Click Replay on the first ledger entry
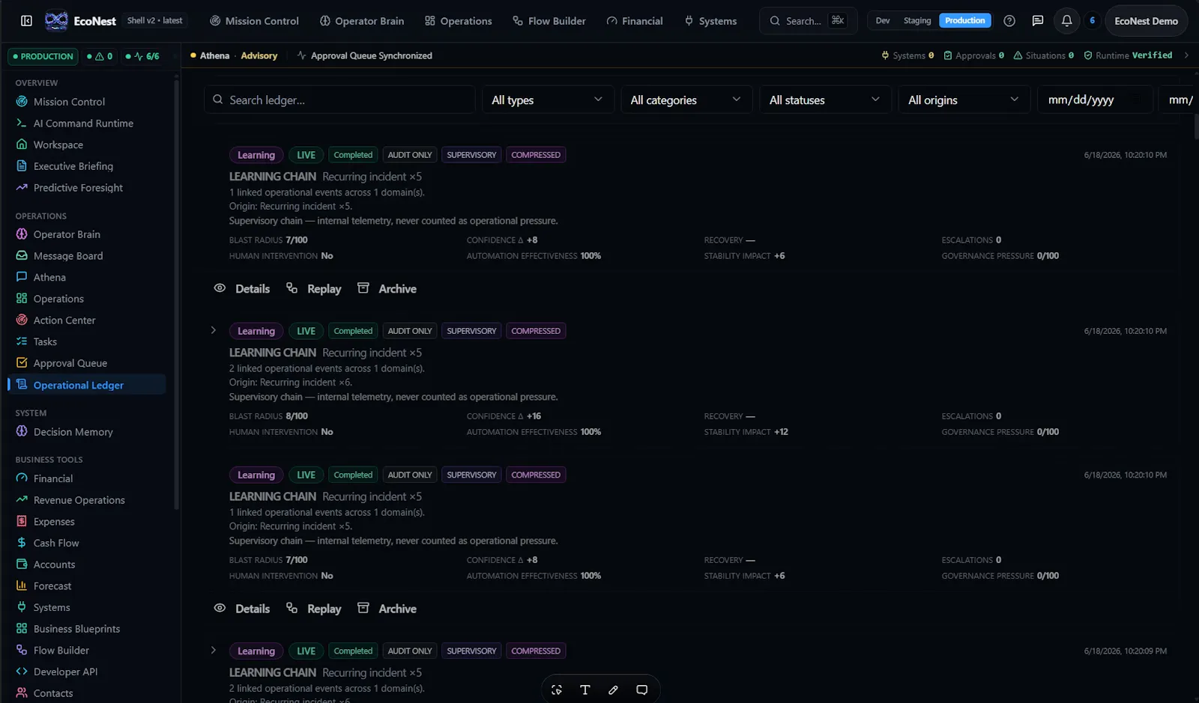Viewport: 1199px width, 703px height. (314, 289)
